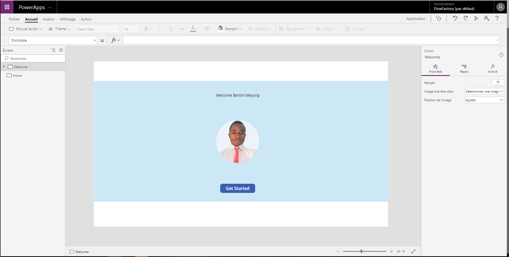Open the app launcher waffle icon

coord(7,7)
